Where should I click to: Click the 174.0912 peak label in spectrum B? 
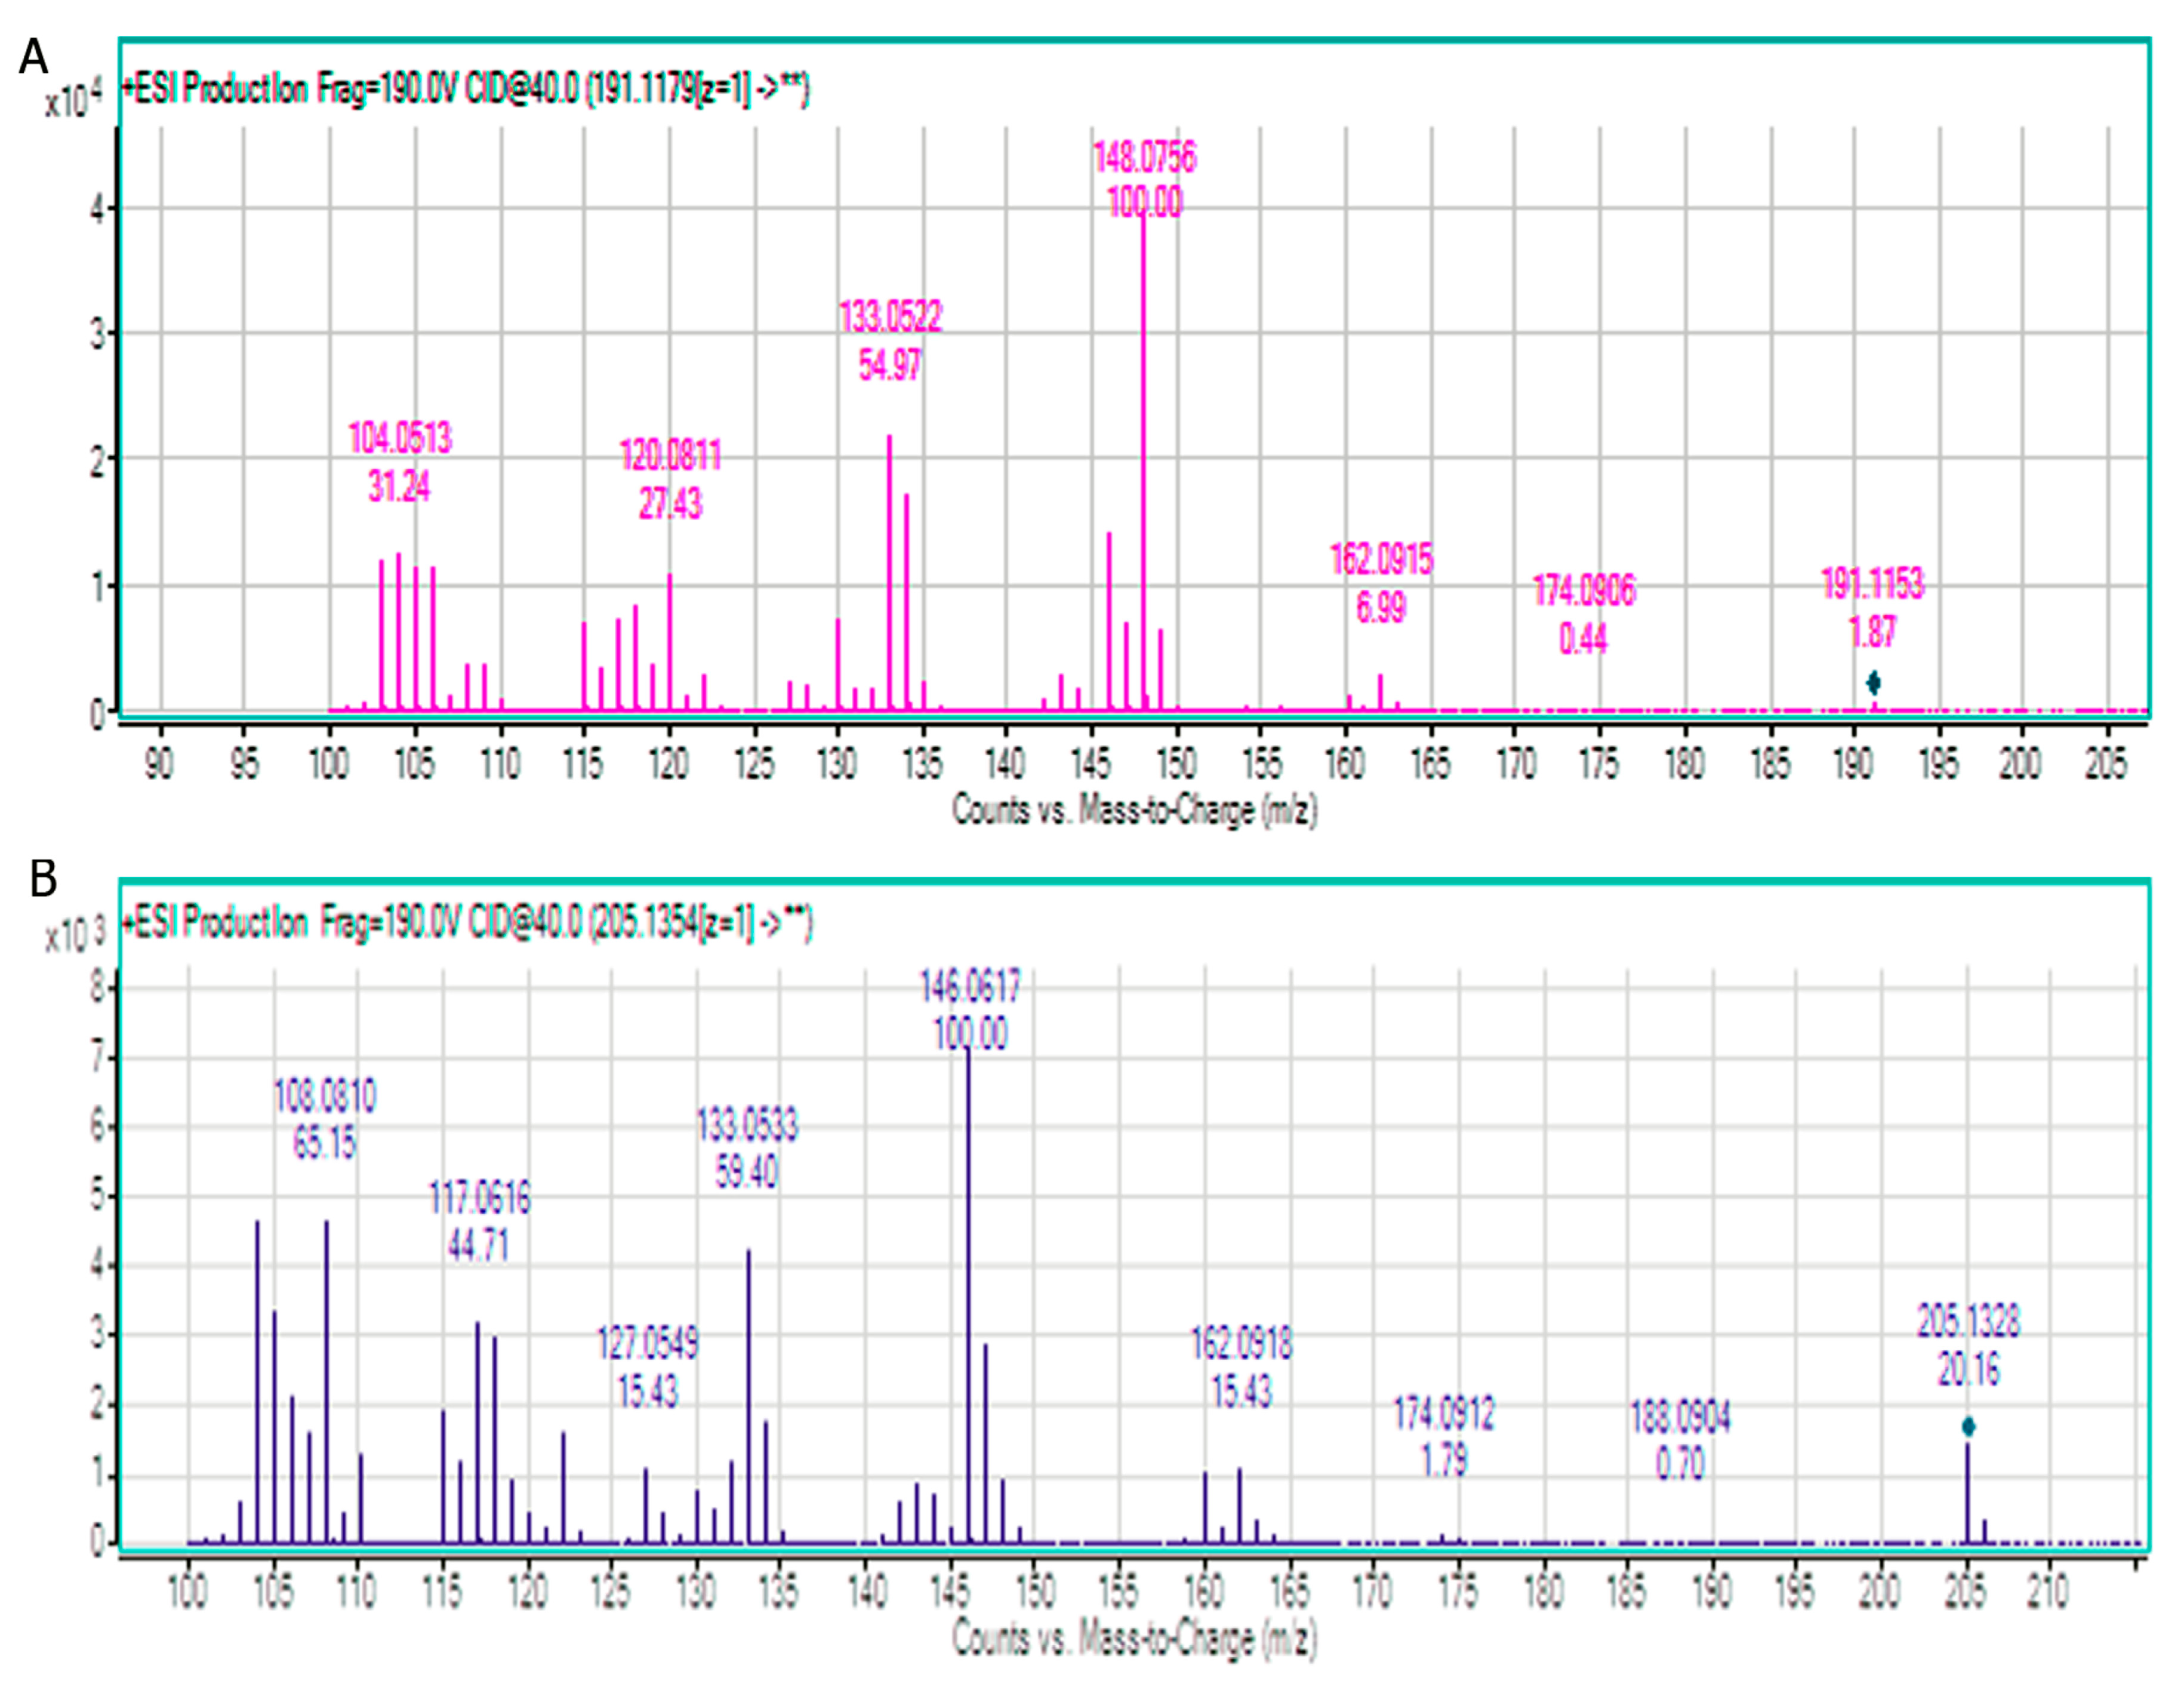tap(1444, 1414)
